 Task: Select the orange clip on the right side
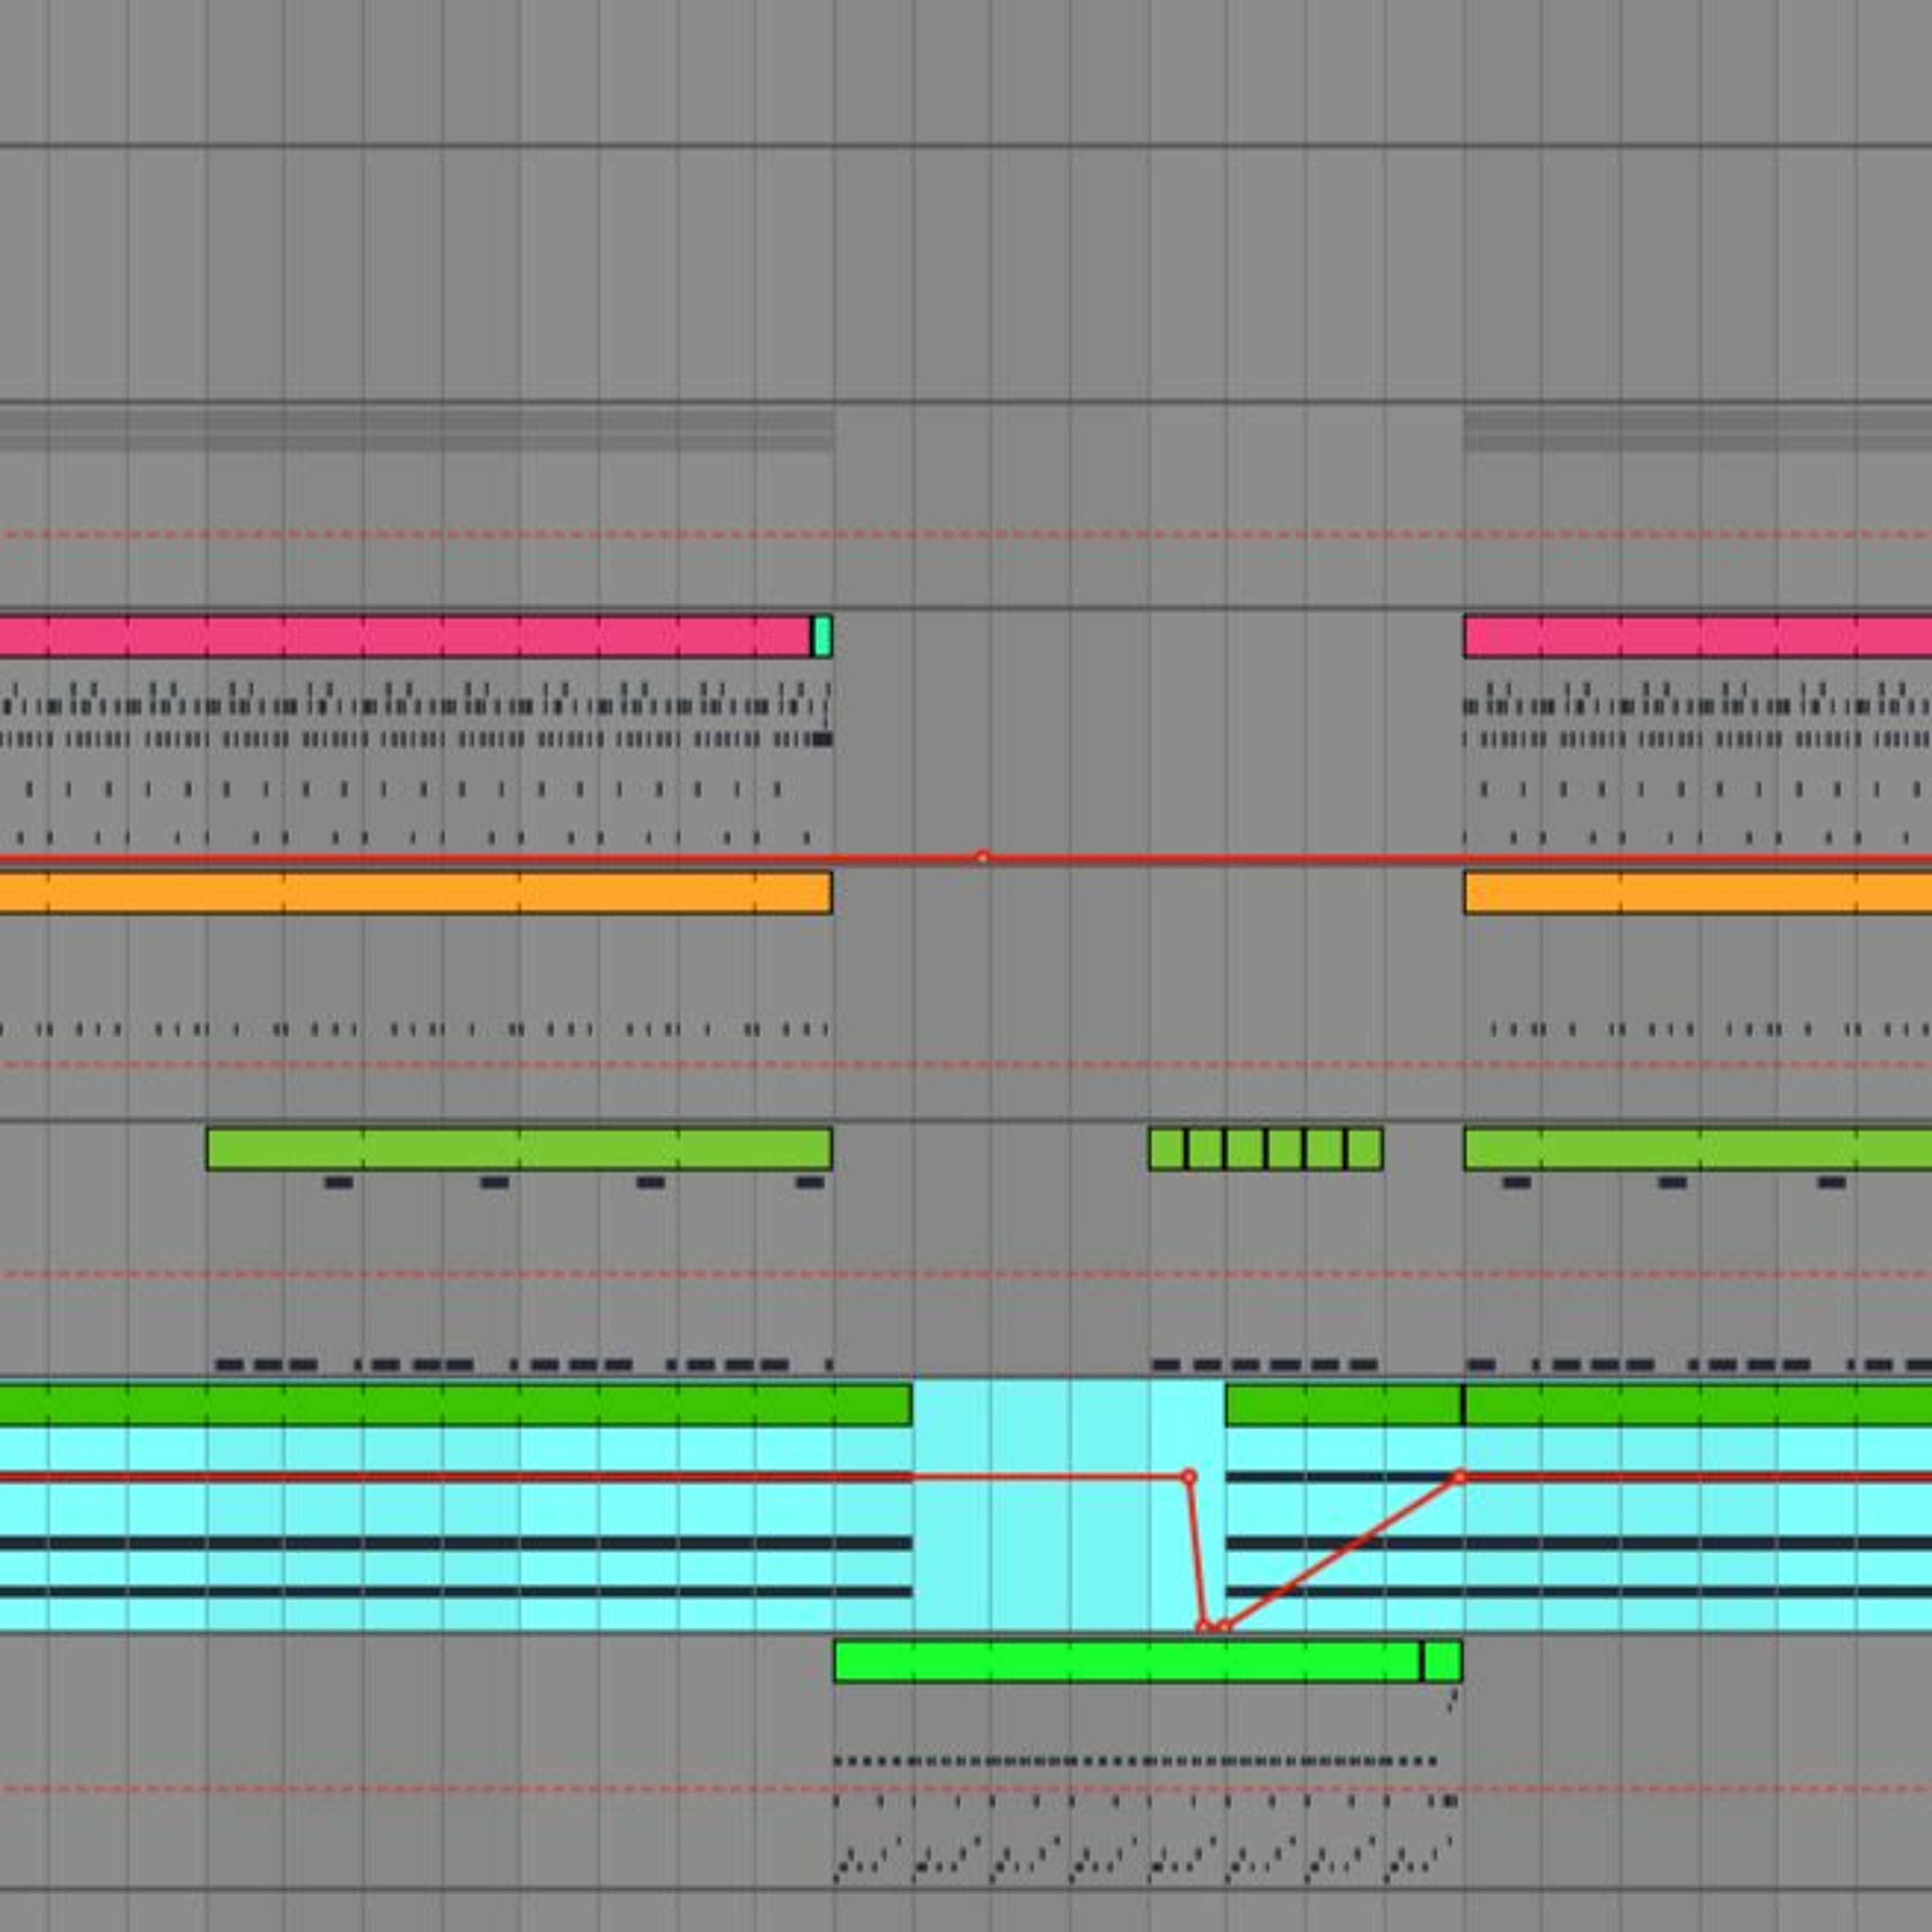(x=1698, y=892)
